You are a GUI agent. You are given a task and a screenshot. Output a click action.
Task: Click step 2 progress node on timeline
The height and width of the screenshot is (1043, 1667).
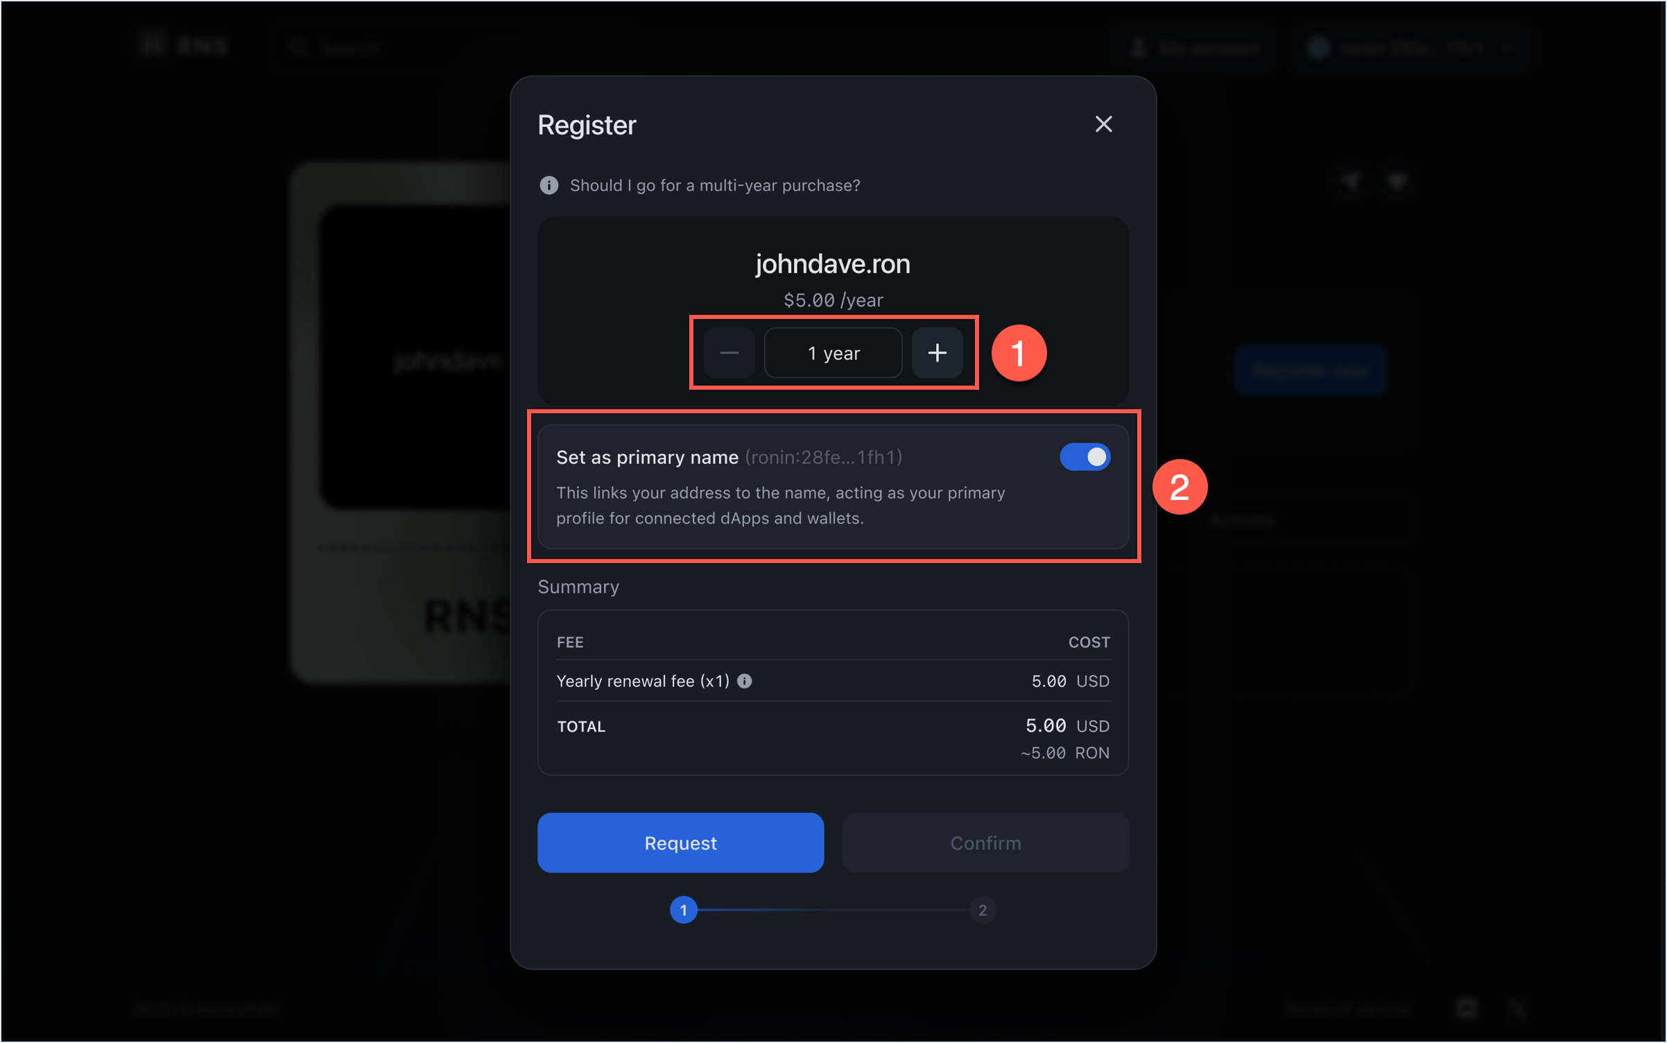coord(983,910)
